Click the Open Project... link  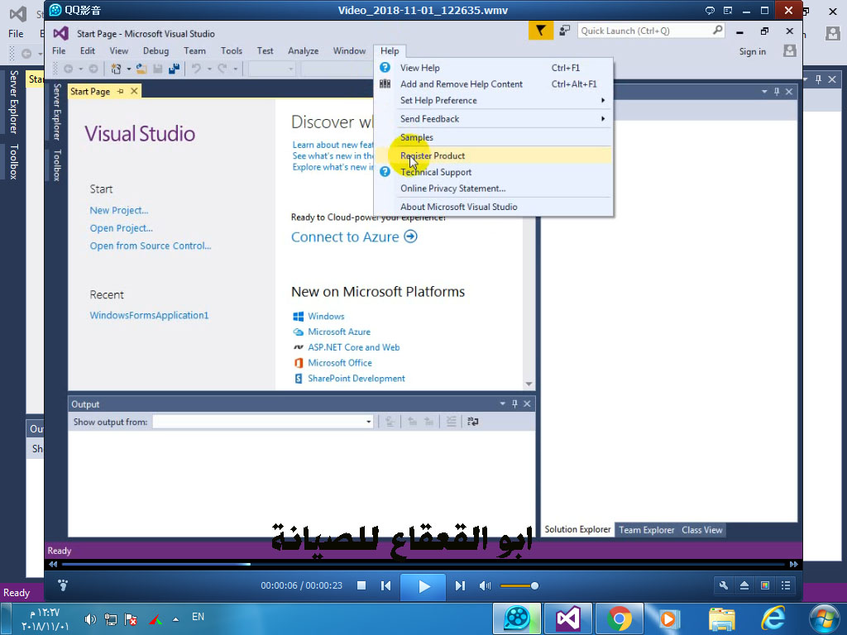[x=121, y=228]
